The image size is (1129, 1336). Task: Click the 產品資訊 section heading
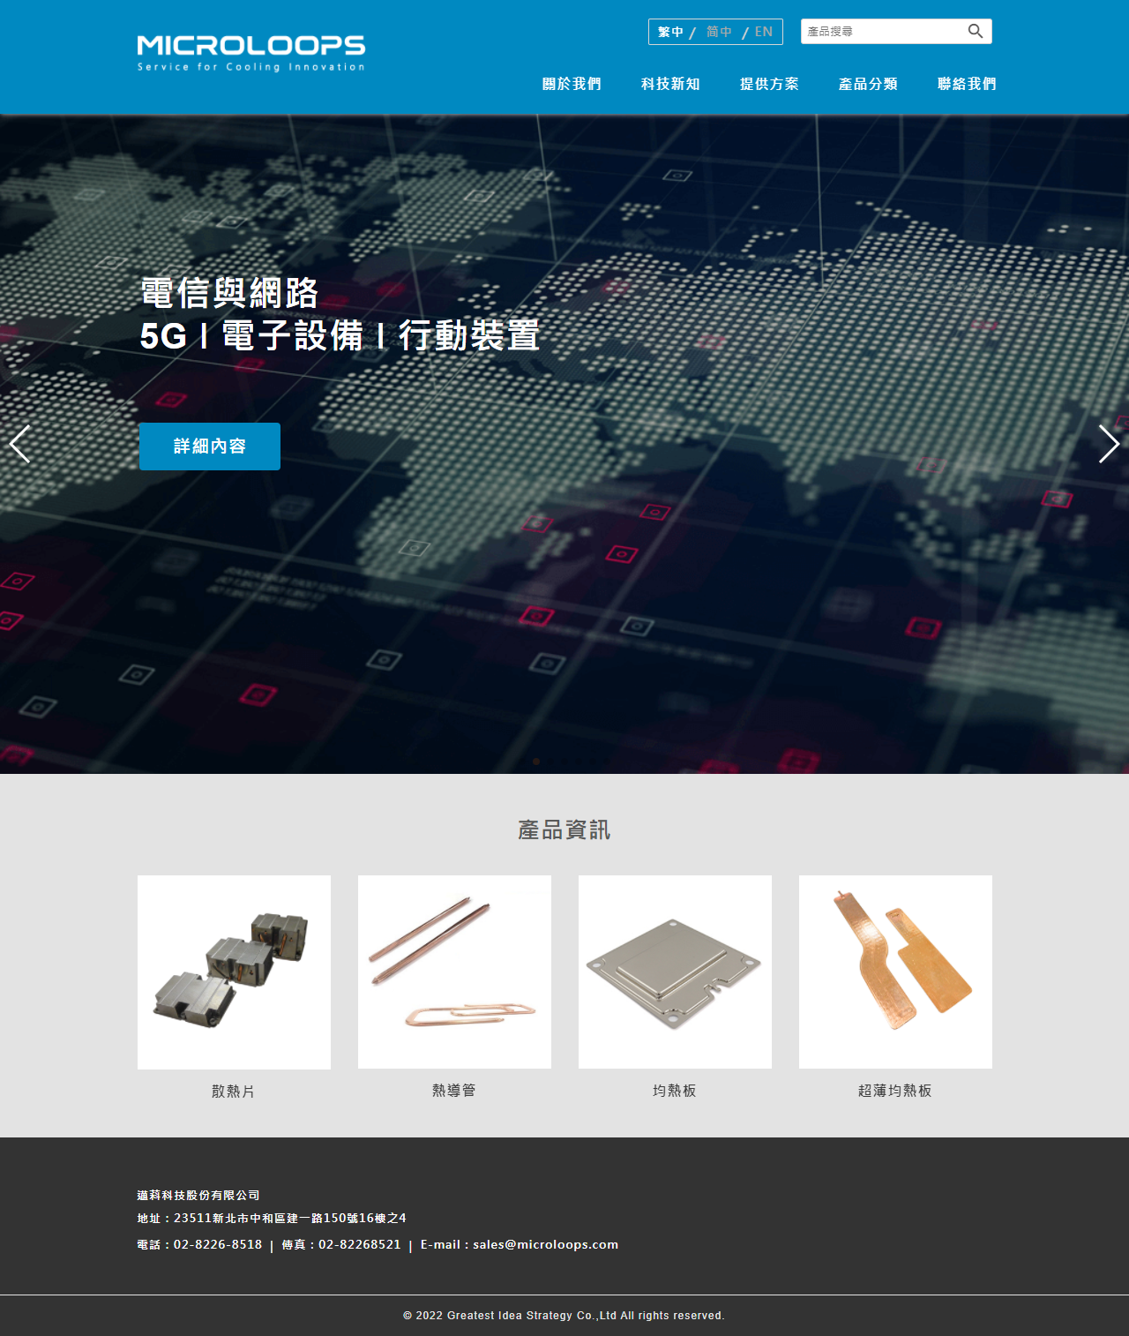pos(564,830)
